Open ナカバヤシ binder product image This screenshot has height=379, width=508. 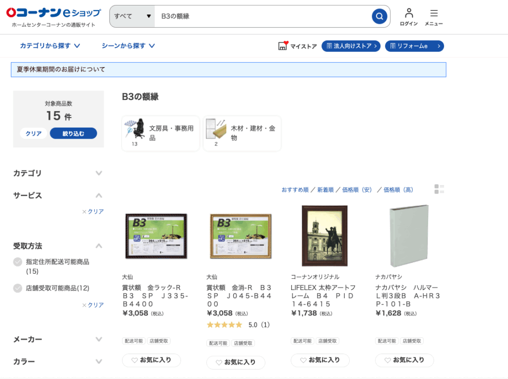(x=409, y=236)
